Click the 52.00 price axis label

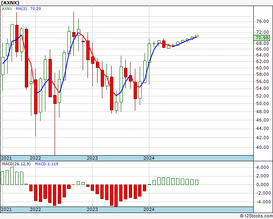pyautogui.click(x=263, y=96)
